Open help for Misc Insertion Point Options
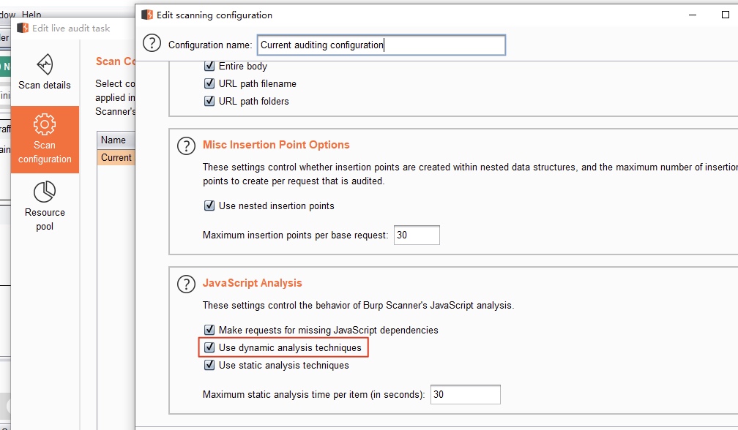738x430 pixels. pyautogui.click(x=186, y=146)
